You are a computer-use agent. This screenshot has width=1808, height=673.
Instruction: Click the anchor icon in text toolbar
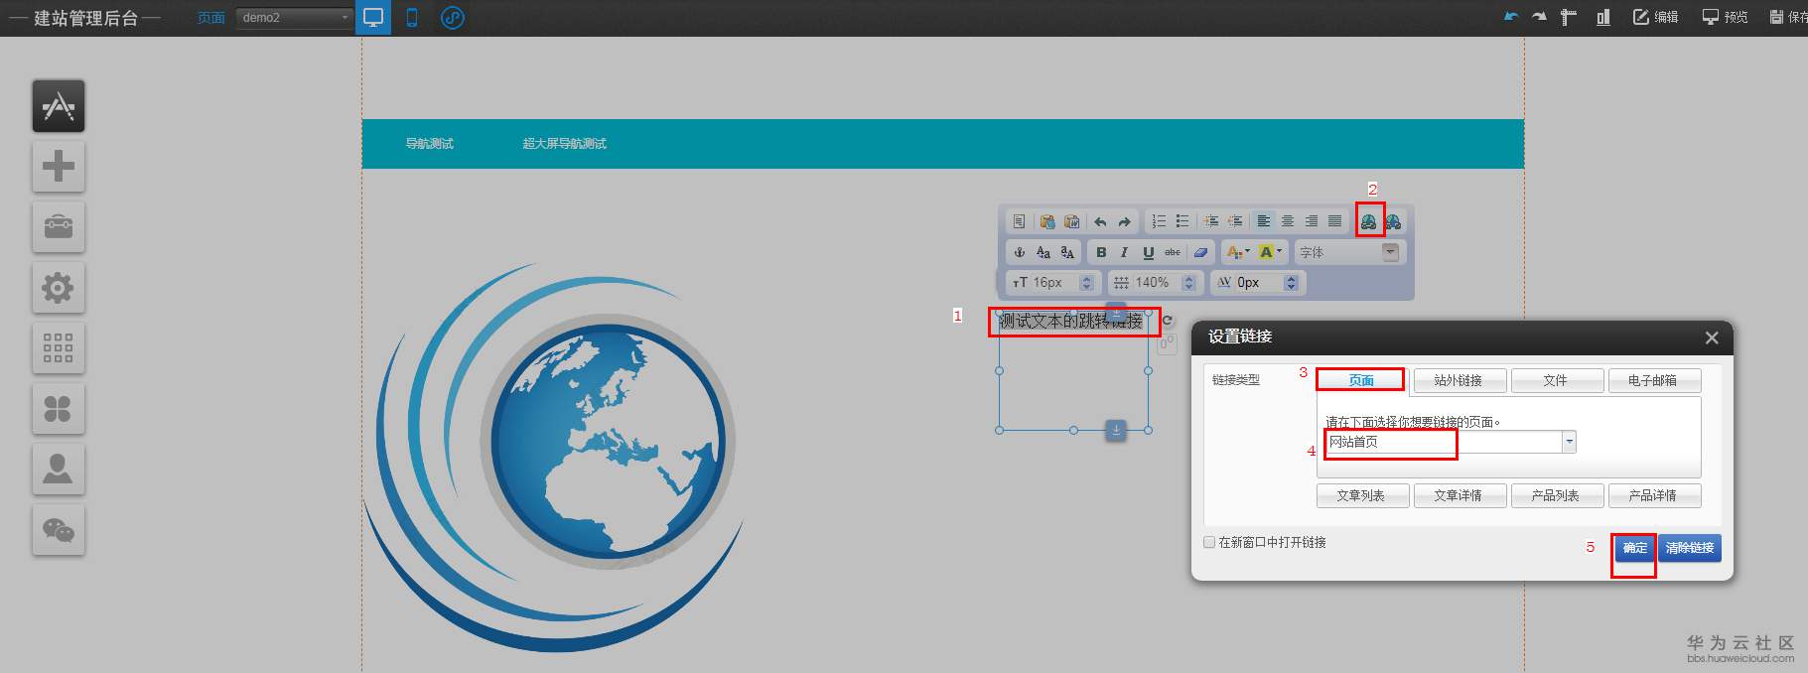pos(1019,252)
